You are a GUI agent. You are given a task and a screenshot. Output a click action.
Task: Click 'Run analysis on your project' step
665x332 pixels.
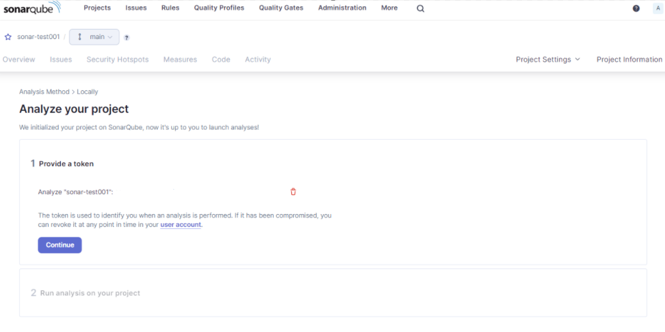coord(90,293)
